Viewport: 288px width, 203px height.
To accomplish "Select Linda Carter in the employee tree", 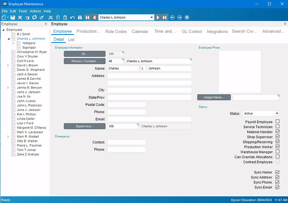I will [x=26, y=119].
